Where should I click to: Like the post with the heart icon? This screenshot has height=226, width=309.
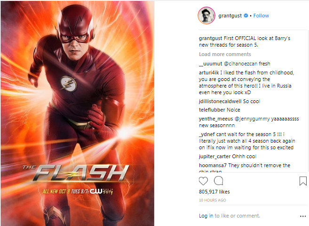[203, 181]
